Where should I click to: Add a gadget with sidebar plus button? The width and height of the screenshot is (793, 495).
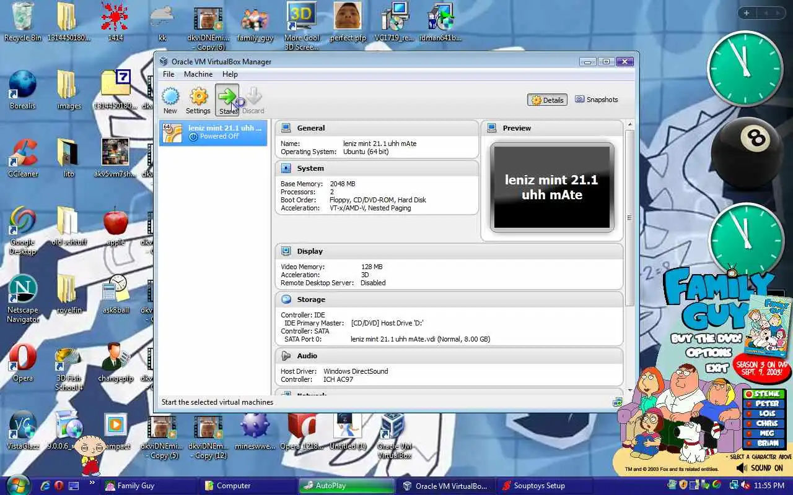coord(747,13)
